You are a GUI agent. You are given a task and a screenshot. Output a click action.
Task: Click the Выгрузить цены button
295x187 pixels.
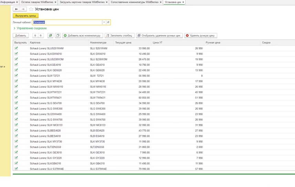point(25,15)
